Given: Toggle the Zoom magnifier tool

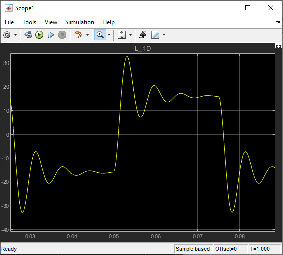Looking at the screenshot, I should click(100, 35).
